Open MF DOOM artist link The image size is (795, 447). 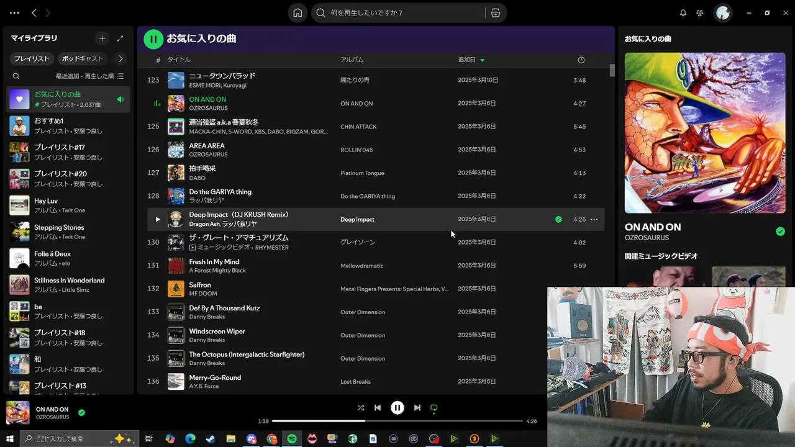[202, 294]
